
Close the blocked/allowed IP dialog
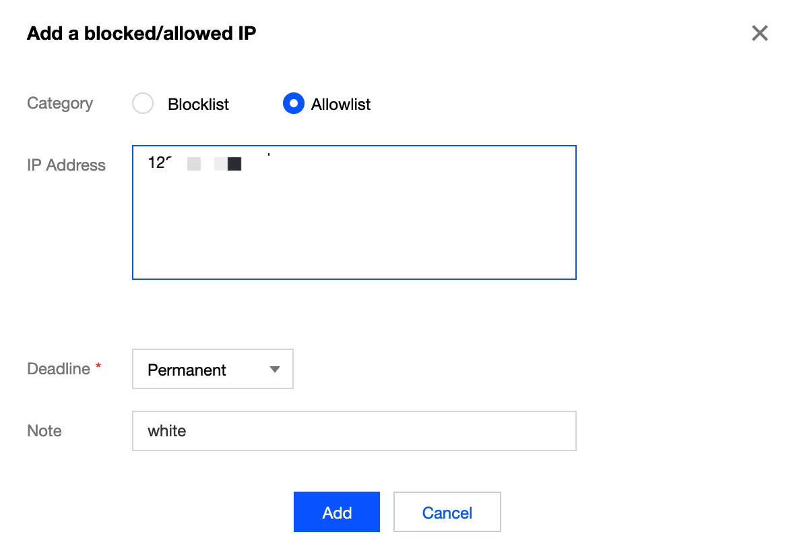point(759,33)
